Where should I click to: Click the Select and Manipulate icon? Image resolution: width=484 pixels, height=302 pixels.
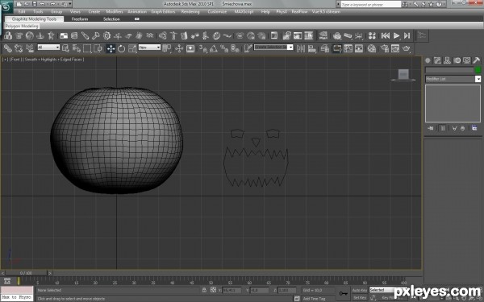tap(179, 48)
